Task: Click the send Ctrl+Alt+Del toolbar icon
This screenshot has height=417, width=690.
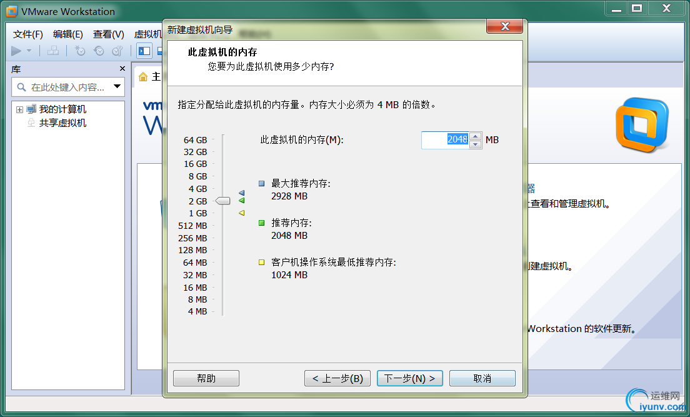Action: click(53, 51)
